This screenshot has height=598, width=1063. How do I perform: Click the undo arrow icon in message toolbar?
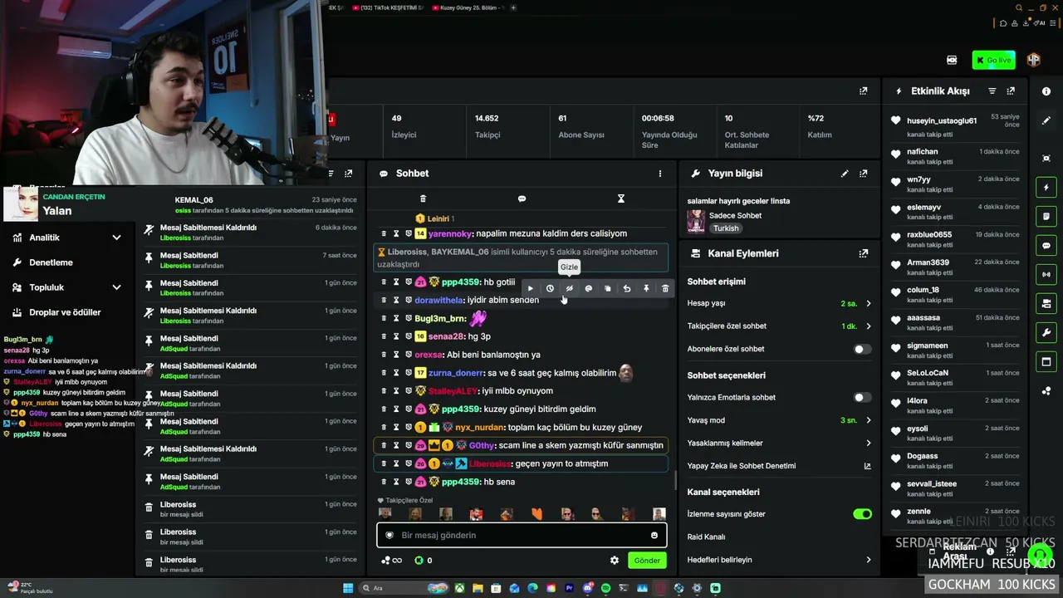coord(627,288)
